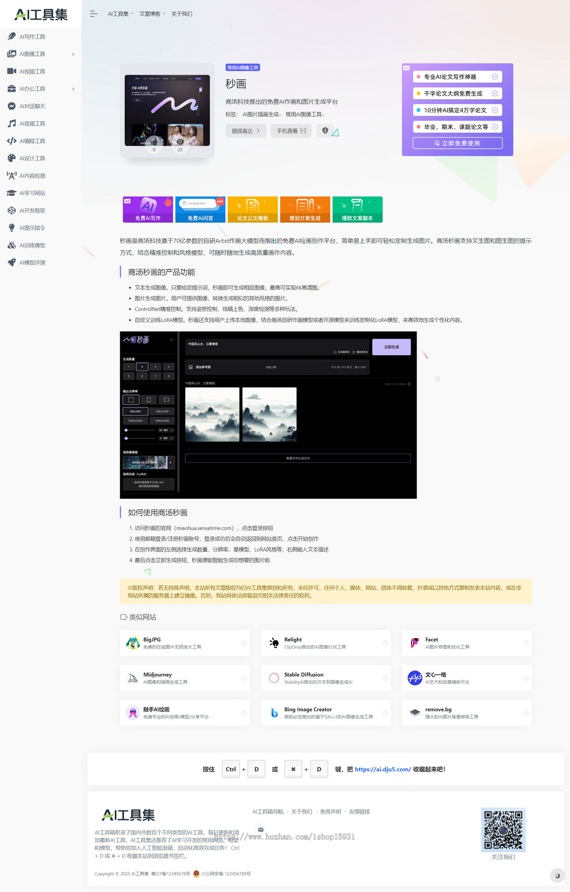
Task: Click the 常用AI图像工具 category badge
Action: [x=243, y=68]
